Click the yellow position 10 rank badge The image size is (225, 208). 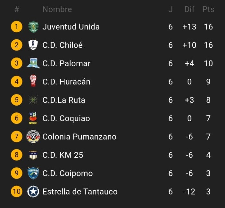17,192
